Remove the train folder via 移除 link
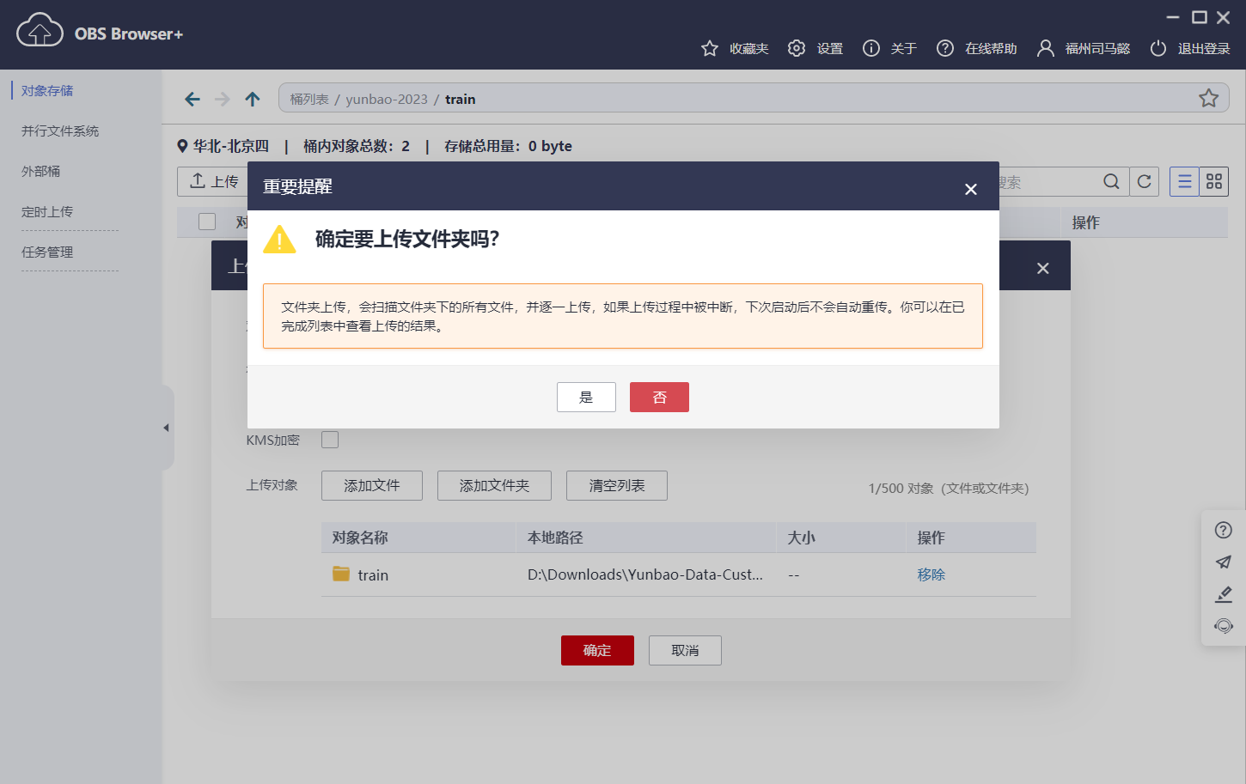The height and width of the screenshot is (784, 1246). tap(931, 574)
